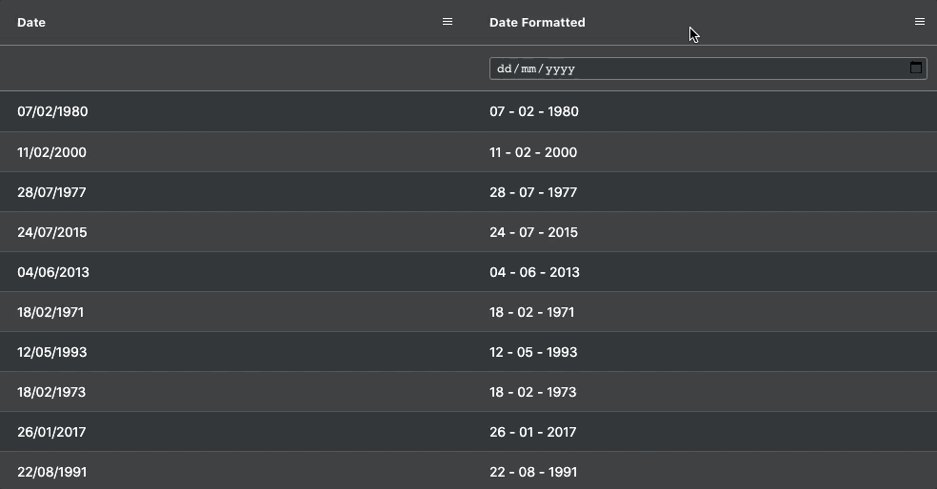Sort by the Date column header
The width and height of the screenshot is (937, 489).
pyautogui.click(x=31, y=22)
